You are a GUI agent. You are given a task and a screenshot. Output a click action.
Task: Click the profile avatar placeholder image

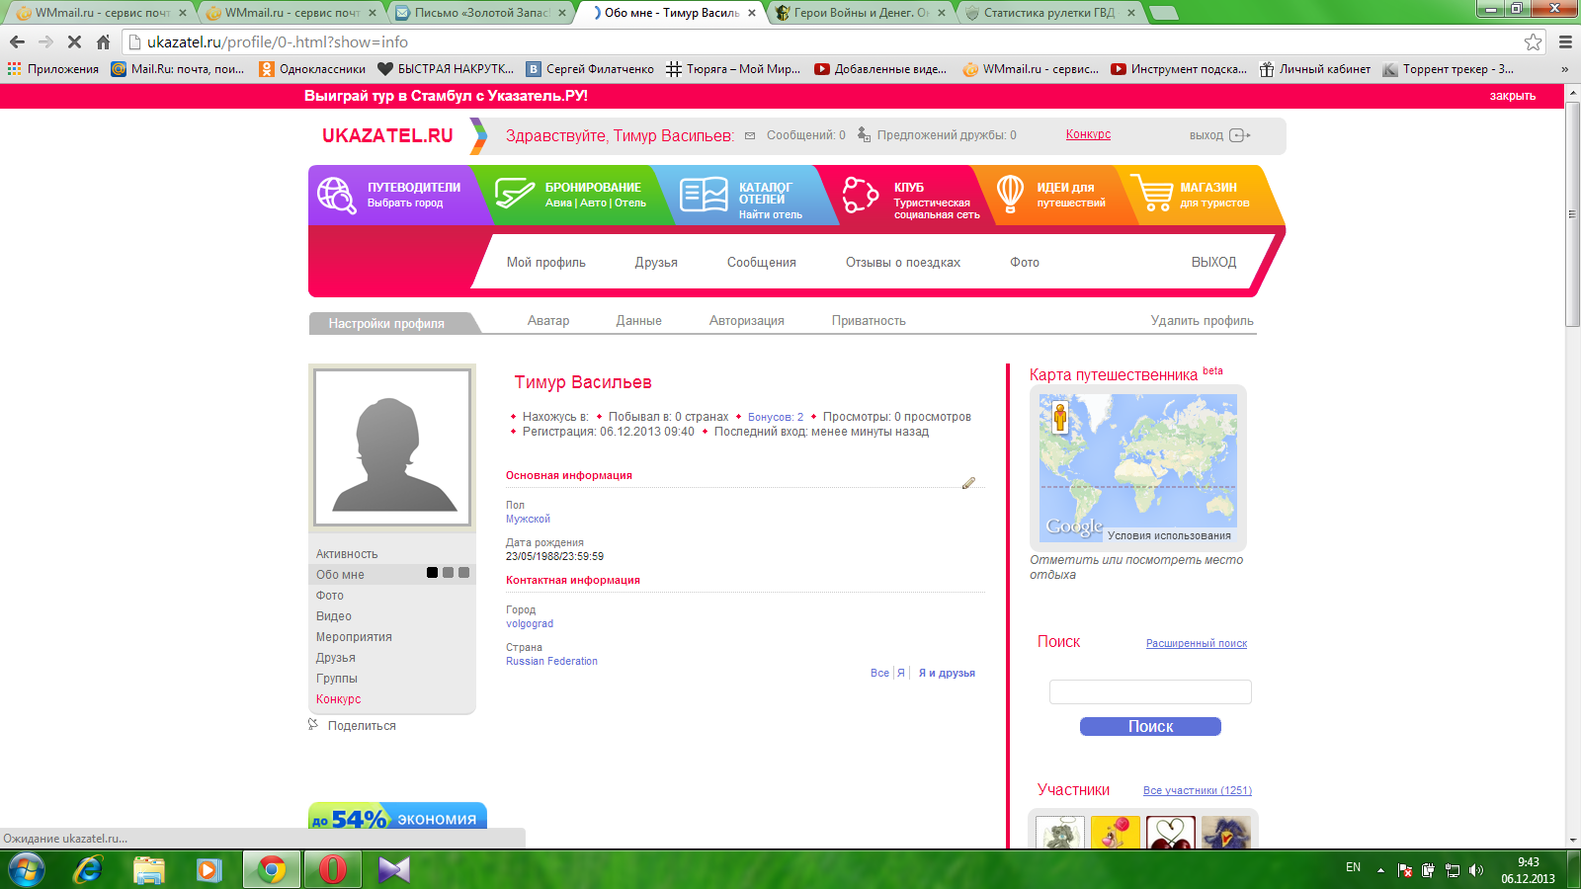[392, 447]
